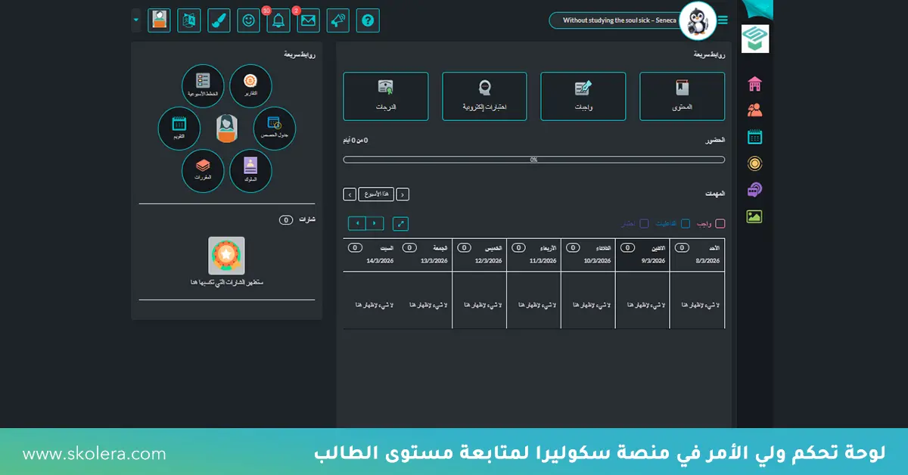
Task: Enable the واجب filter checkbox
Action: (720, 223)
